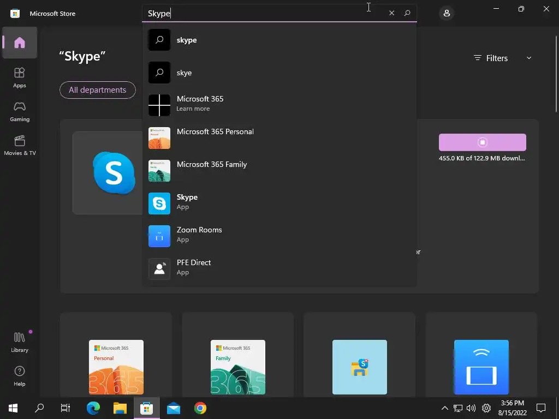The image size is (559, 419).
Task: Click the Microsoft Store logo icon
Action: click(15, 14)
